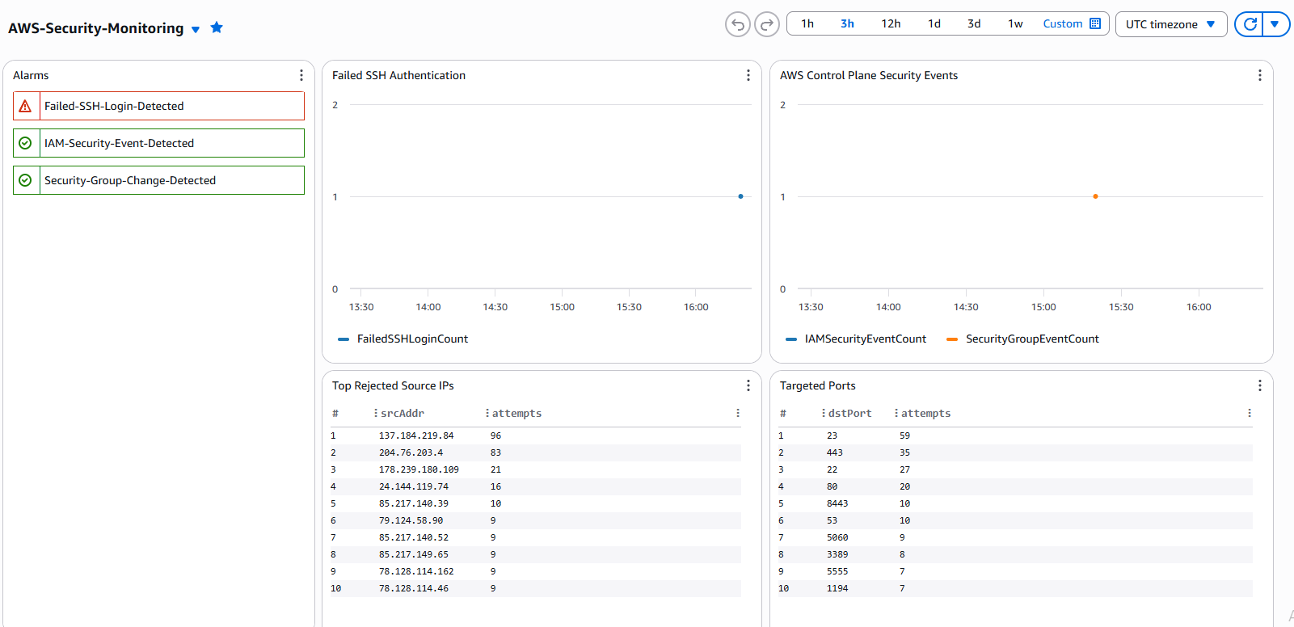Click the blue data point in Failed SSH chart
The width and height of the screenshot is (1294, 627).
click(740, 196)
